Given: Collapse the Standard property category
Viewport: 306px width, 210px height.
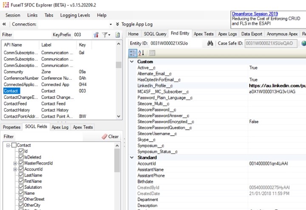Looking at the screenshot, I should [x=132, y=157].
